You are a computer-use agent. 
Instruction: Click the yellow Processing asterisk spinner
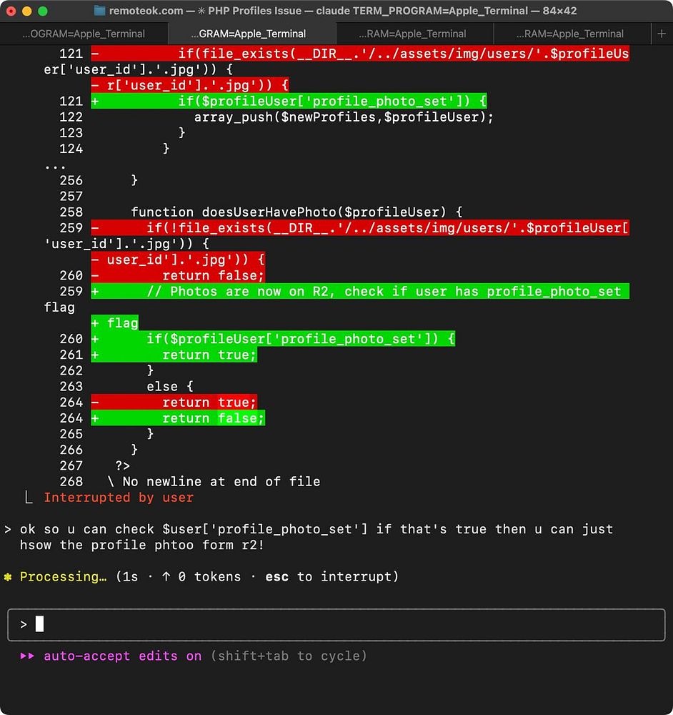8,577
